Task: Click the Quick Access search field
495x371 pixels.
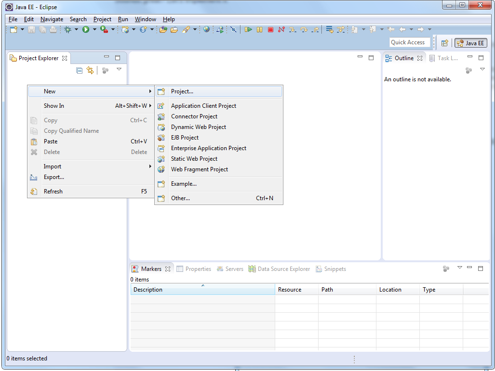Action: coord(410,42)
